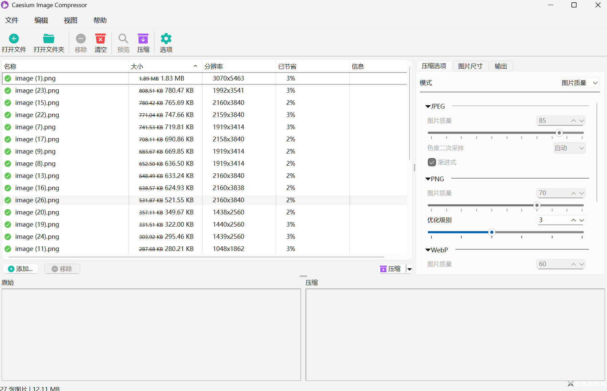Viewport: 607px width, 391px height.
Task: Sort list by 大小 column header
Action: [165, 67]
